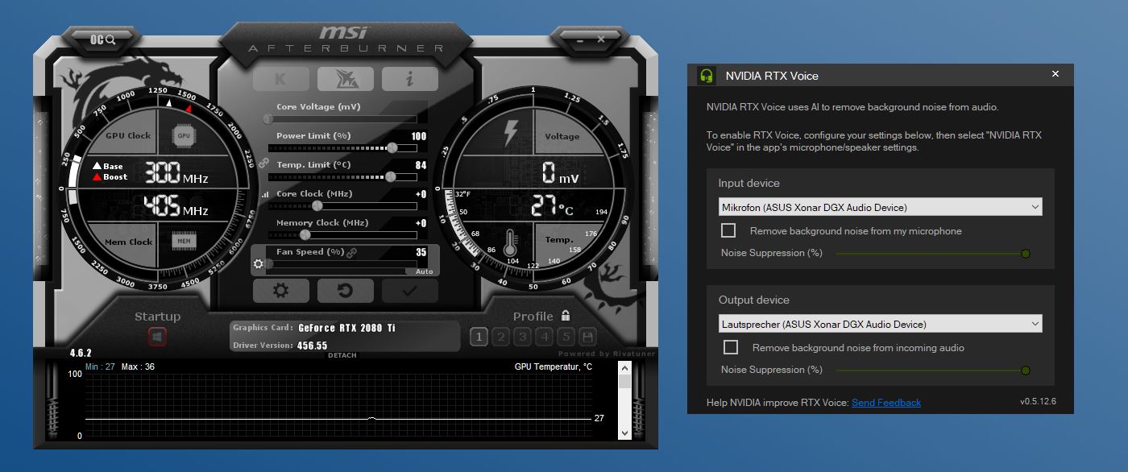Click input Noise Suppression slider handle
This screenshot has height=472, width=1128.
(1026, 253)
